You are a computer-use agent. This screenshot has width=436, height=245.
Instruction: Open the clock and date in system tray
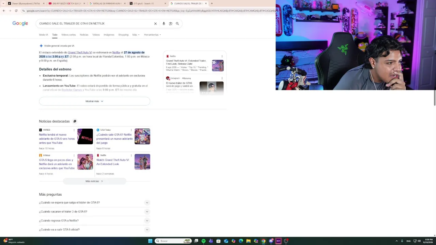428,241
